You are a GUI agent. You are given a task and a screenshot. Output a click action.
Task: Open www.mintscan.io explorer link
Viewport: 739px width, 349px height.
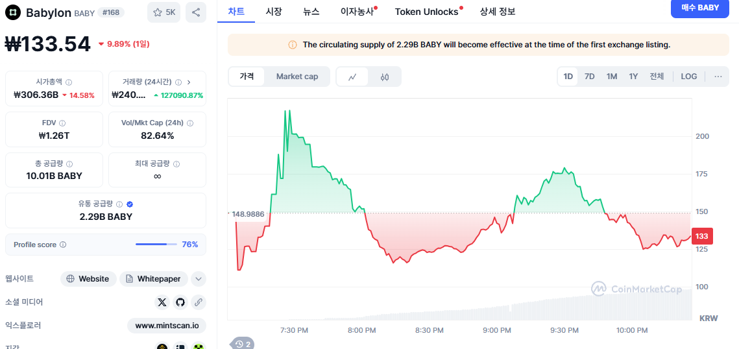pyautogui.click(x=167, y=326)
